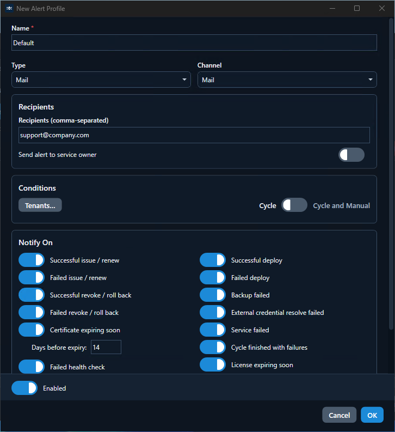Maximize the New Alert Profile window
395x432 pixels.
(357, 8)
